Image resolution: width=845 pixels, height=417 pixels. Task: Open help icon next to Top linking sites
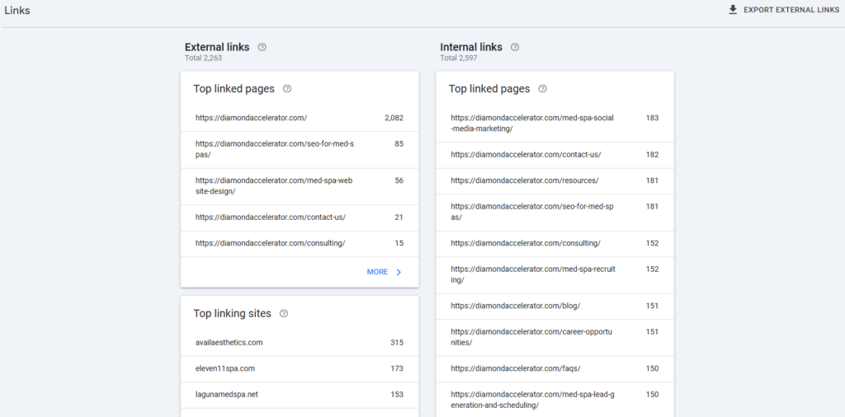click(284, 314)
